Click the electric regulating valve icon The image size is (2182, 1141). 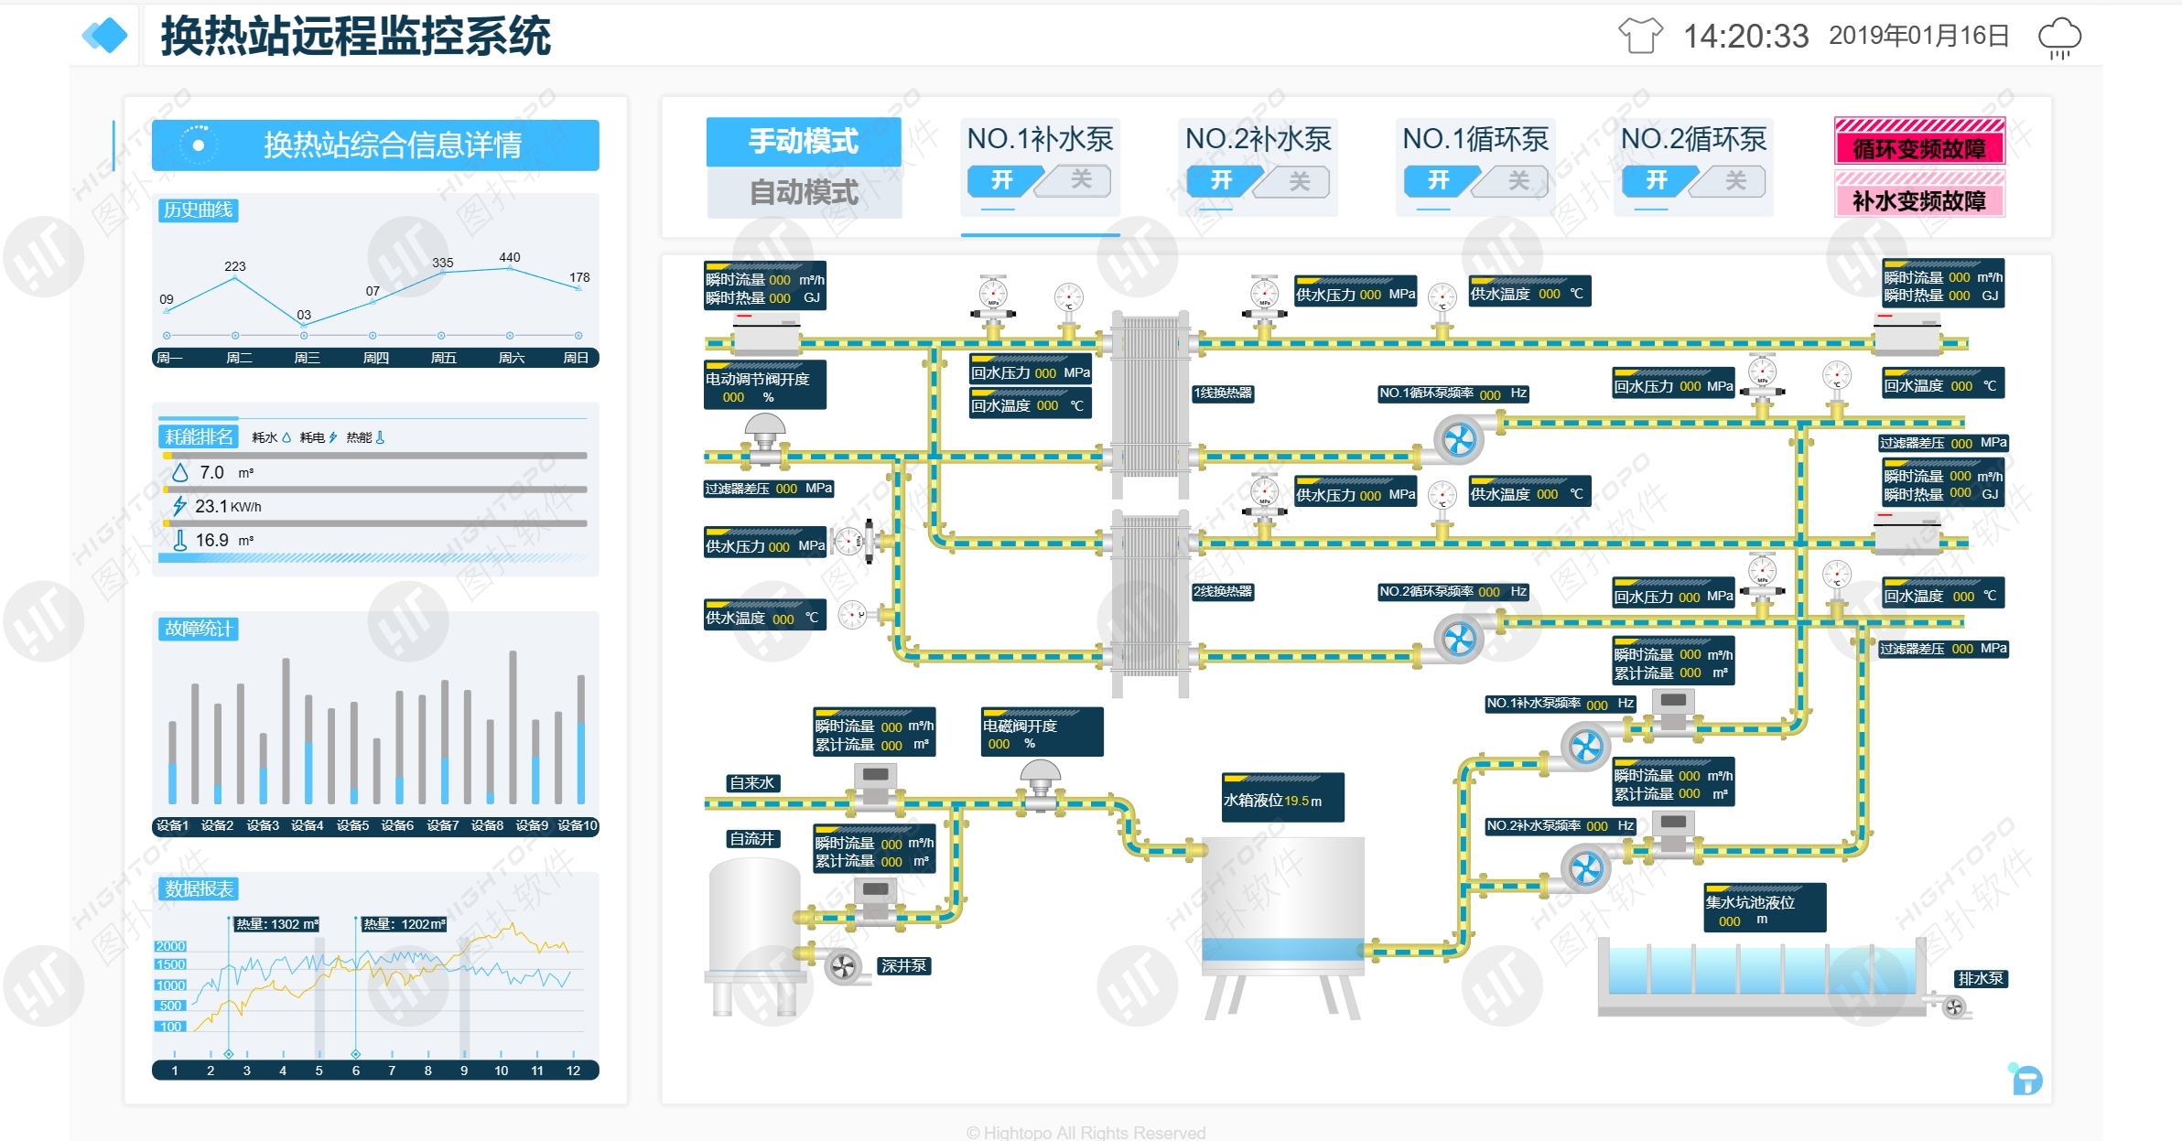click(x=765, y=438)
